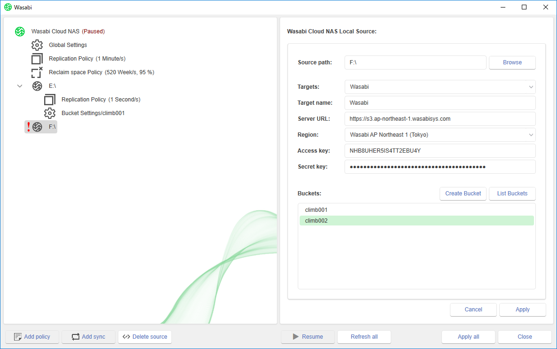557x349 pixels.
Task: Select Wasabi Cloud NAS (Paused) tree label
Action: (x=68, y=31)
